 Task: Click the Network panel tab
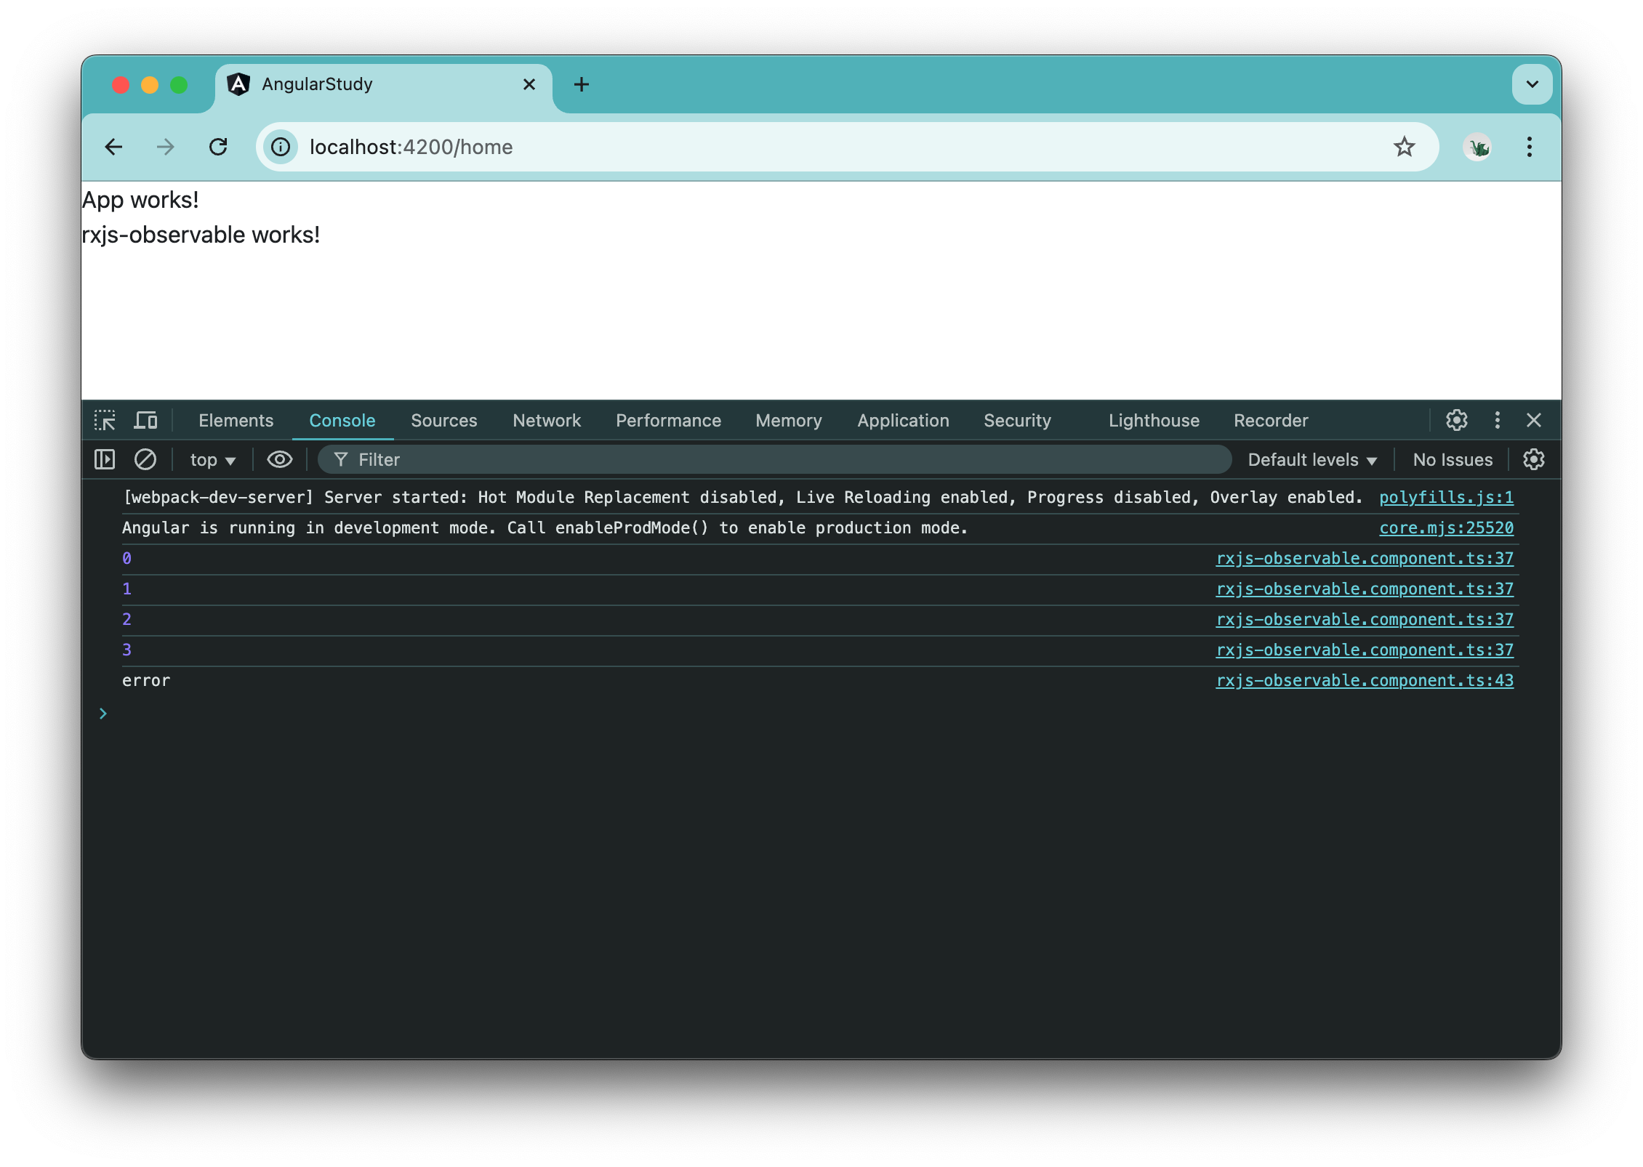tap(546, 419)
